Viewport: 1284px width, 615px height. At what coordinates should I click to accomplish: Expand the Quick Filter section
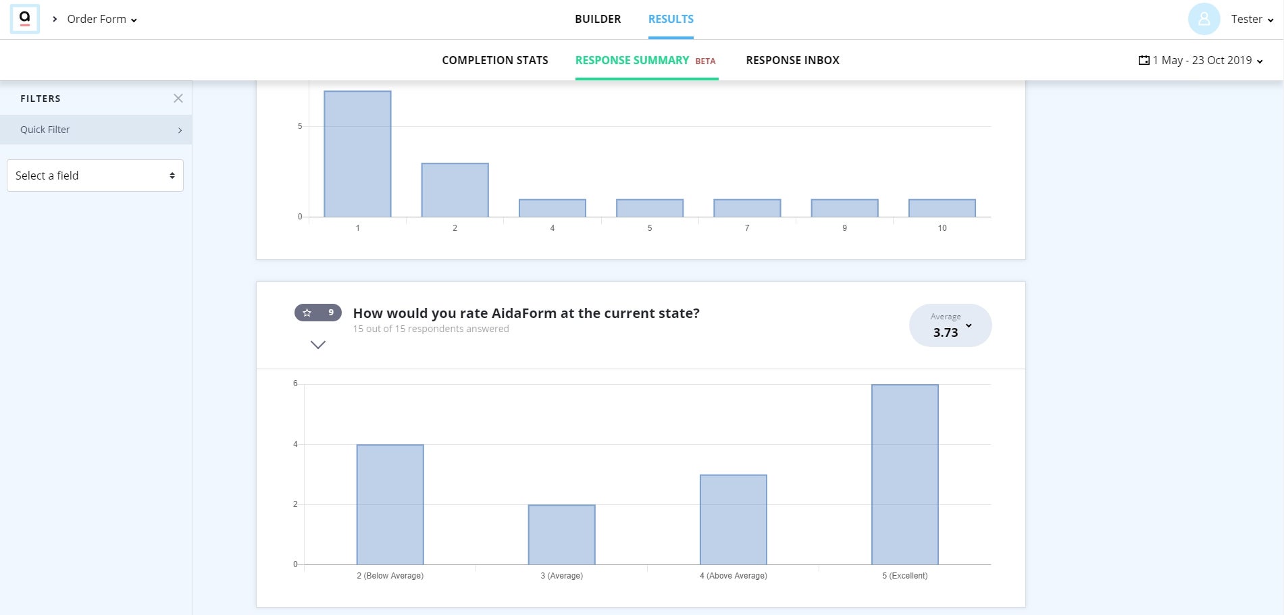click(96, 130)
